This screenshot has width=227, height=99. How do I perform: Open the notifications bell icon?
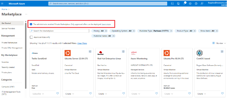[x=184, y=4]
